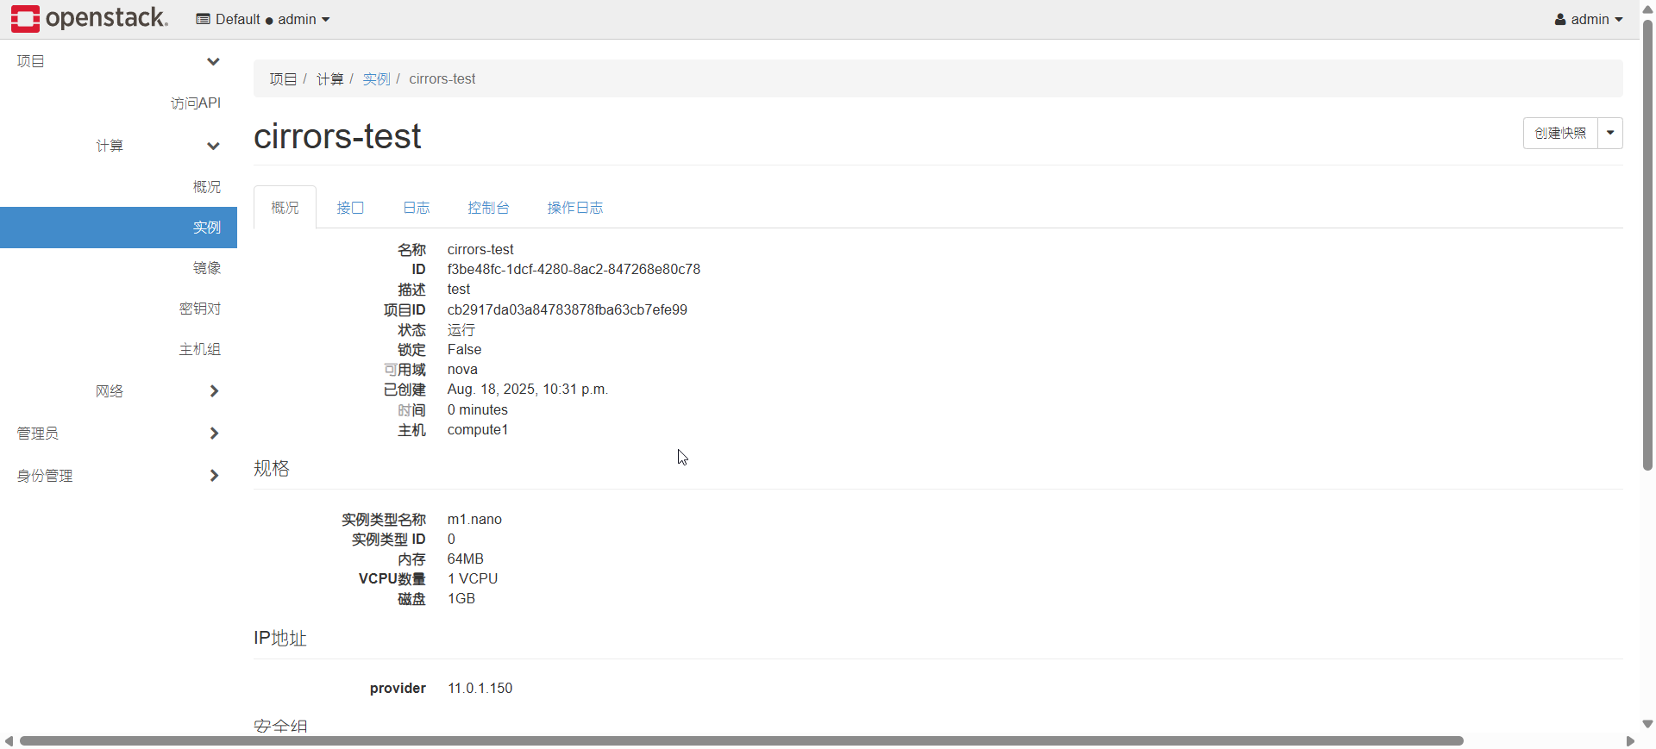Screen dimensions: 1656x749
Task: Click 项目 in the breadcrumb
Action: [x=283, y=79]
